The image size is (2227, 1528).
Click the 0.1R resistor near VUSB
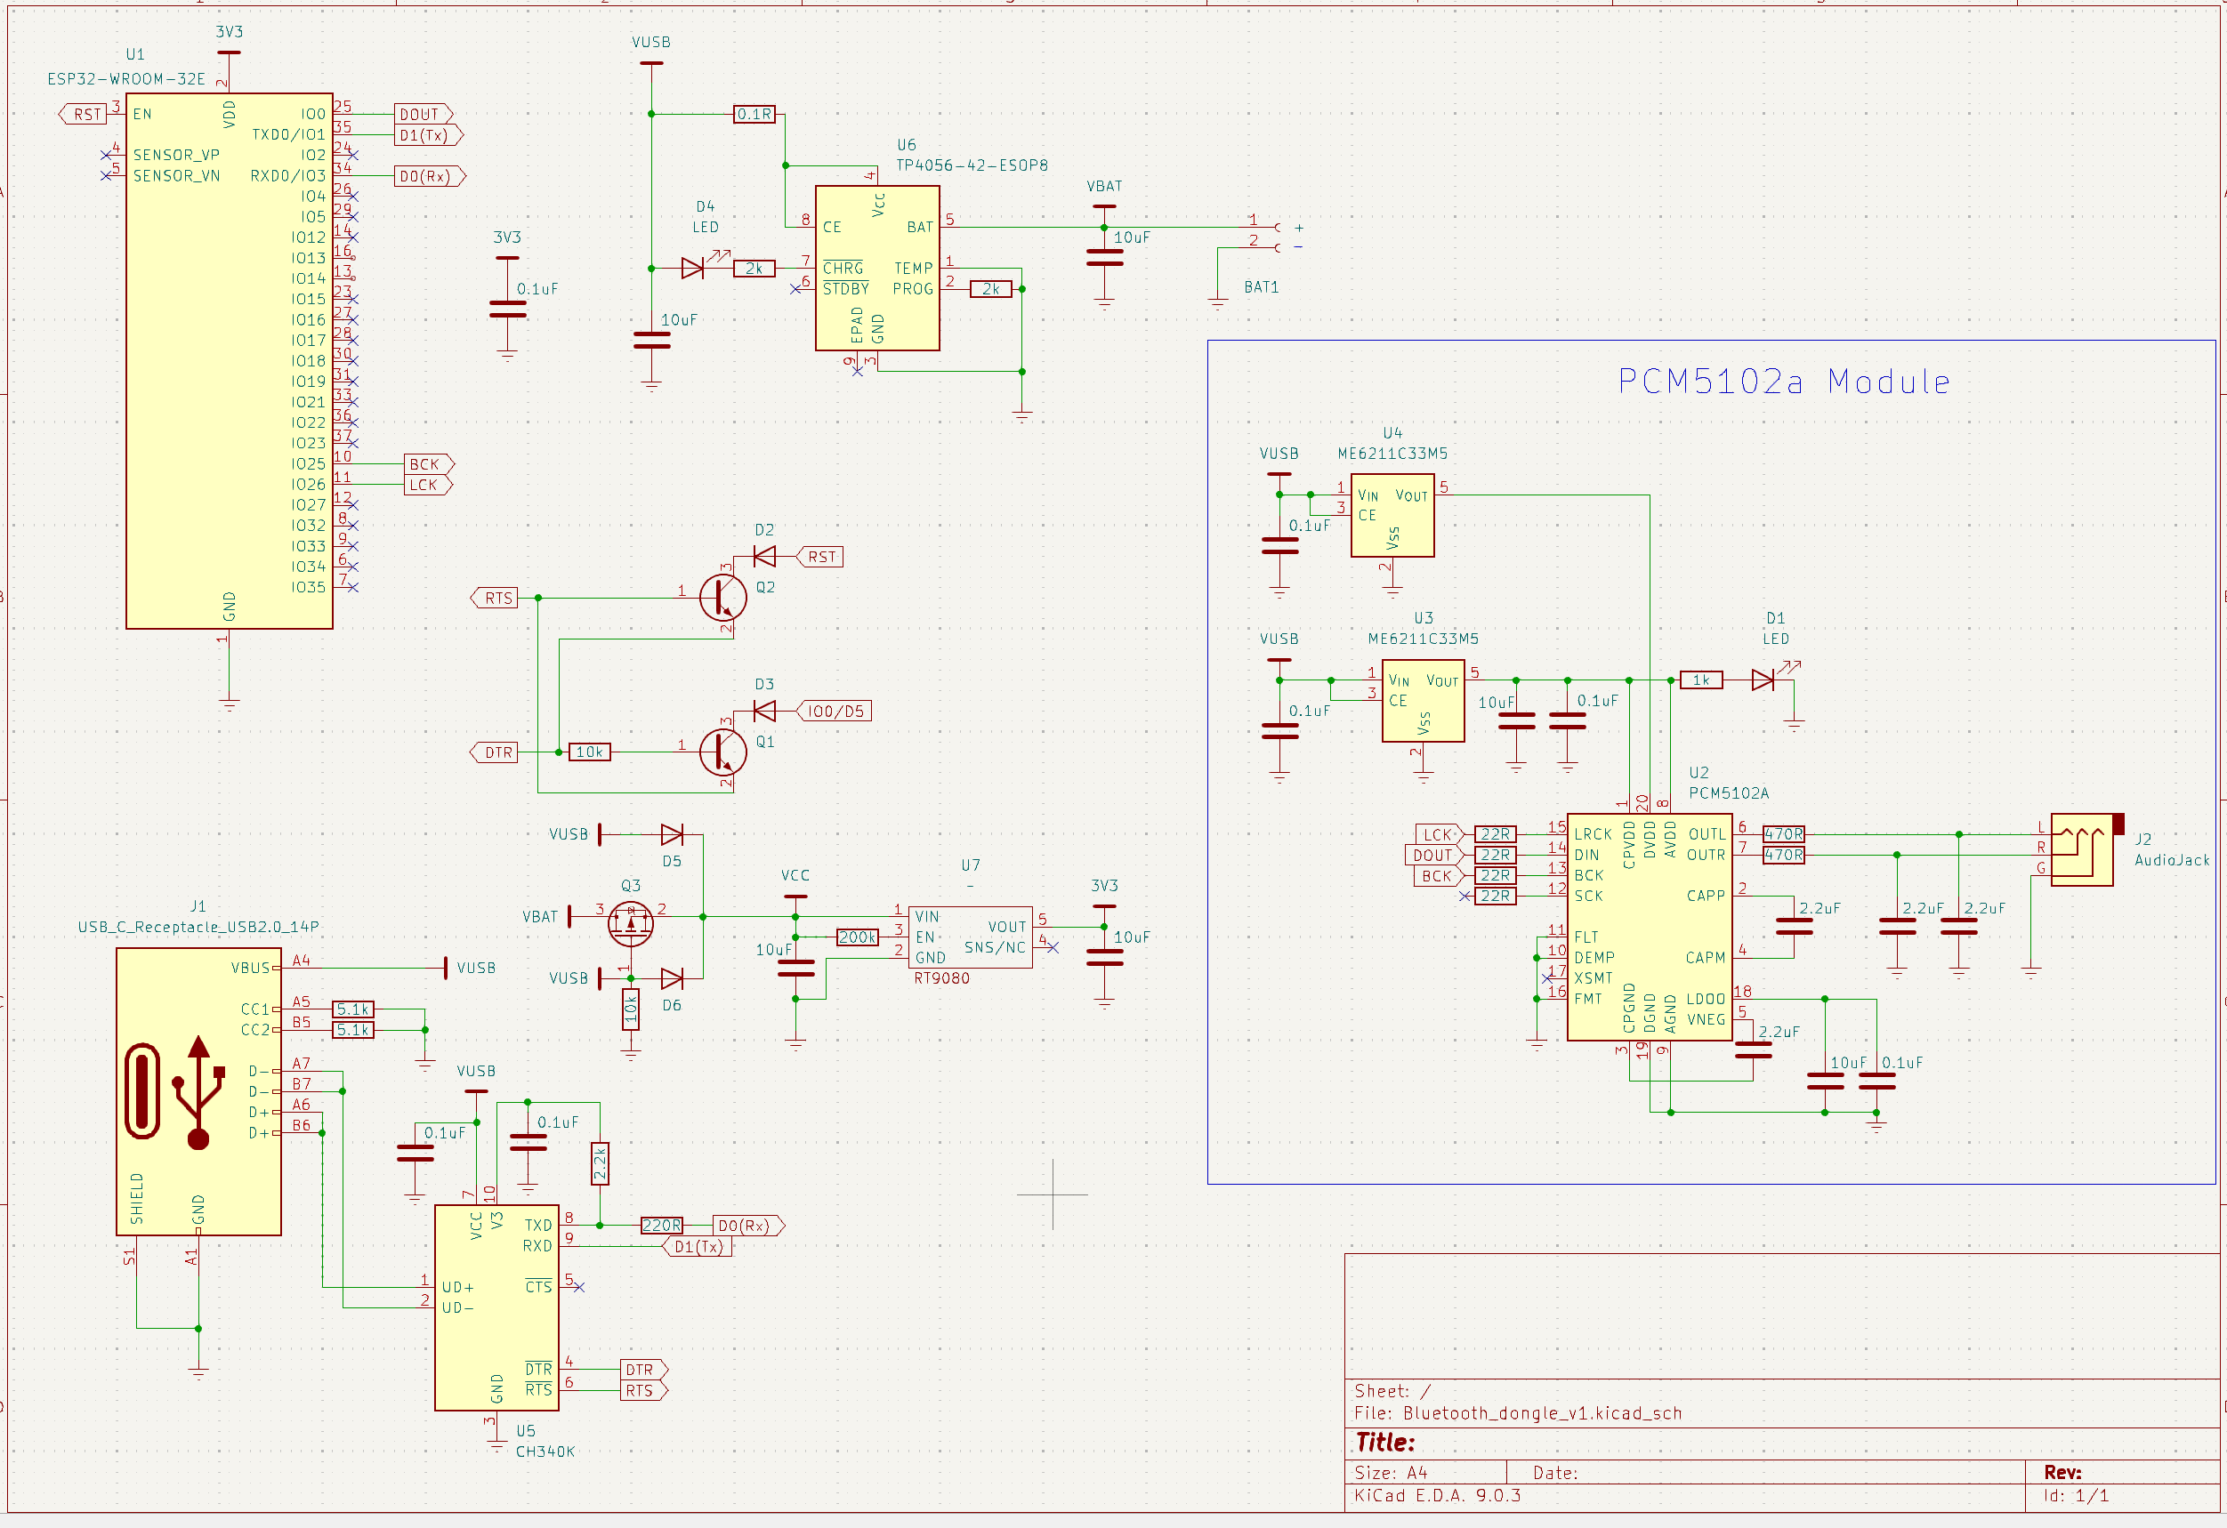754,113
